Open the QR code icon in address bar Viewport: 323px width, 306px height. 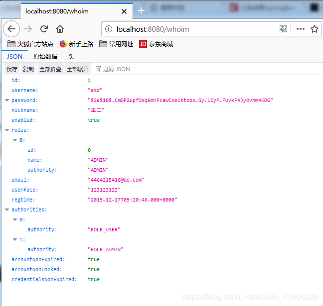pyautogui.click(x=283, y=29)
